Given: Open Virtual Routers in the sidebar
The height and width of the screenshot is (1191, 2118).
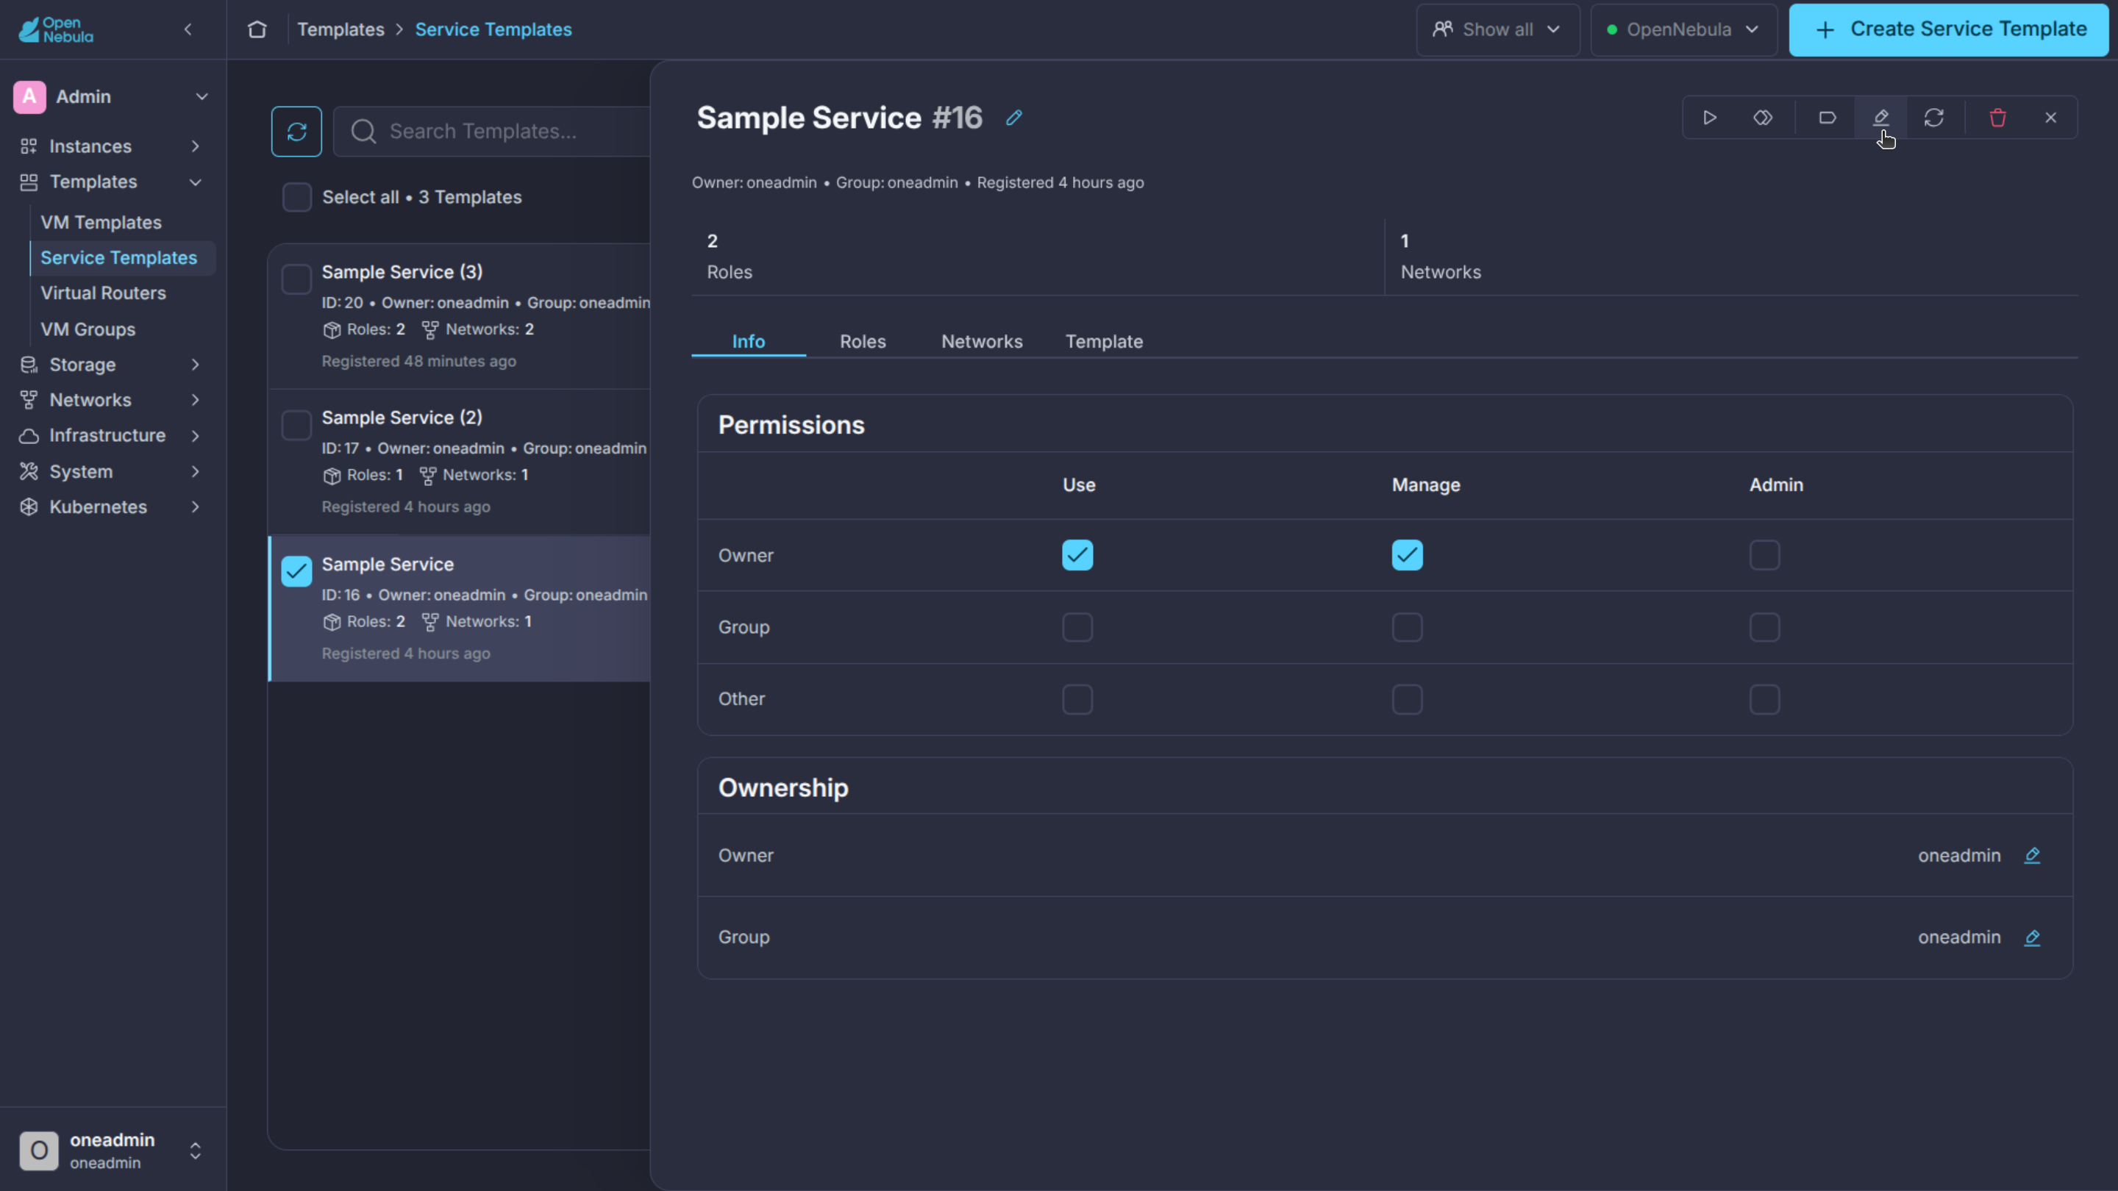Looking at the screenshot, I should [104, 293].
